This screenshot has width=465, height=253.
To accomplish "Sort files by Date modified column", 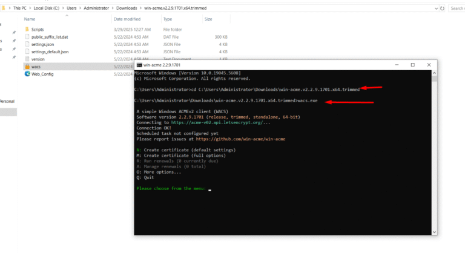I will 127,19.
